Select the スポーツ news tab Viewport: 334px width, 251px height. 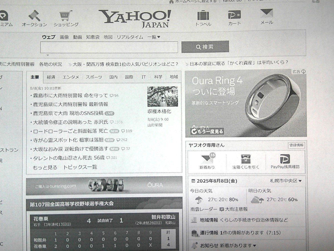[x=94, y=77]
